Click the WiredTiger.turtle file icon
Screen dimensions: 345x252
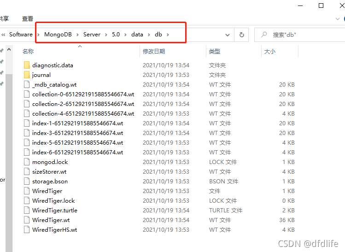click(x=27, y=211)
